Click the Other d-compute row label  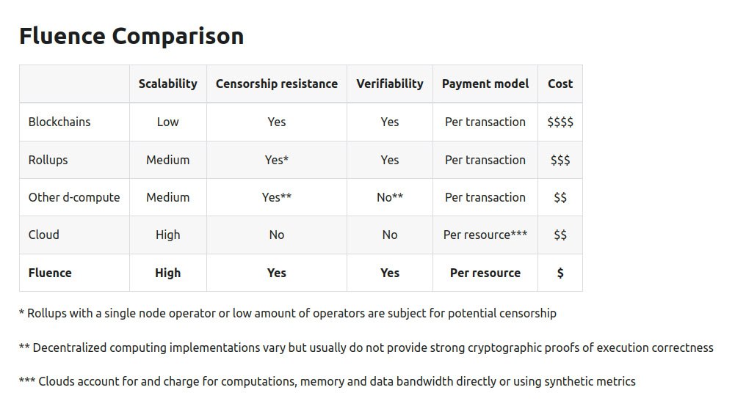click(74, 197)
